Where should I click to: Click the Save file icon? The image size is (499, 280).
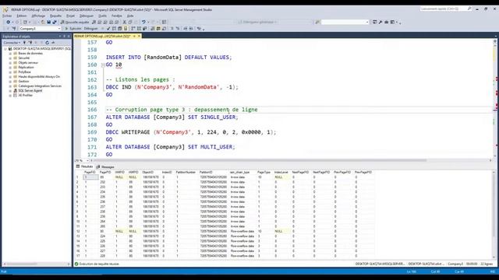pyautogui.click(x=48, y=23)
